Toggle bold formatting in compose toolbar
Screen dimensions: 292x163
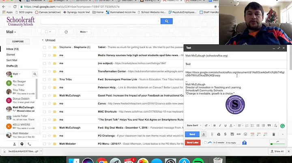tap(215, 125)
